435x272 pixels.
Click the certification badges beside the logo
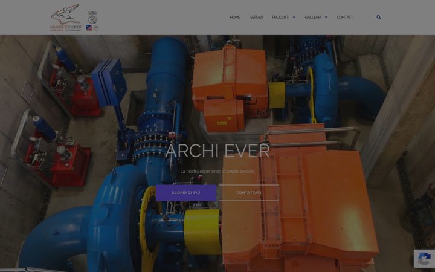(x=92, y=21)
